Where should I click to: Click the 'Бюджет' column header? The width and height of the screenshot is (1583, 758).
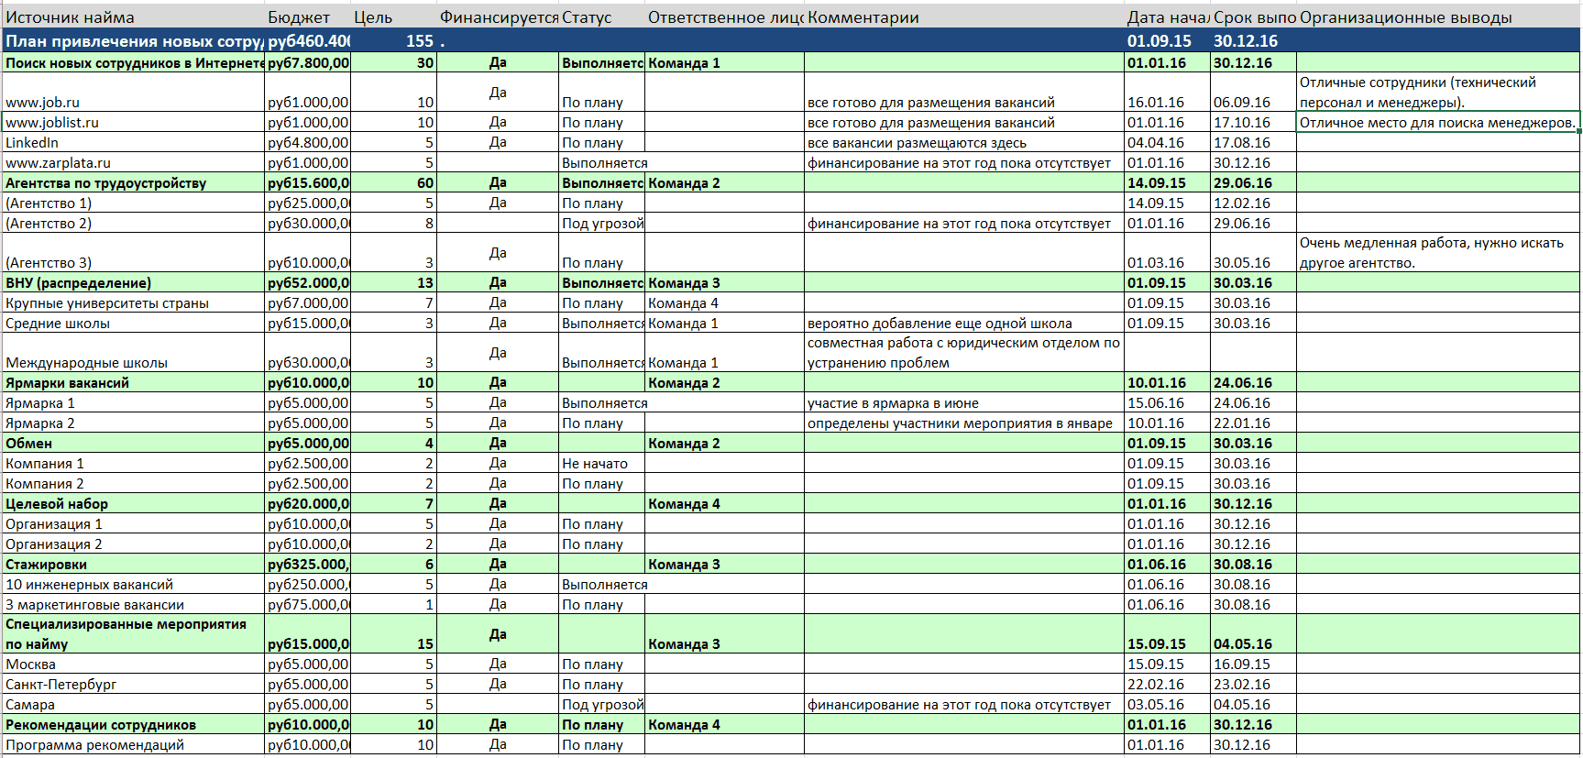[x=307, y=17]
